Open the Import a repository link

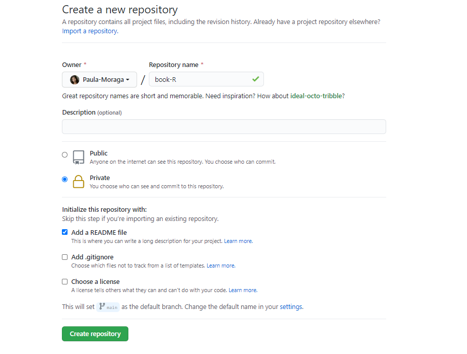point(90,31)
